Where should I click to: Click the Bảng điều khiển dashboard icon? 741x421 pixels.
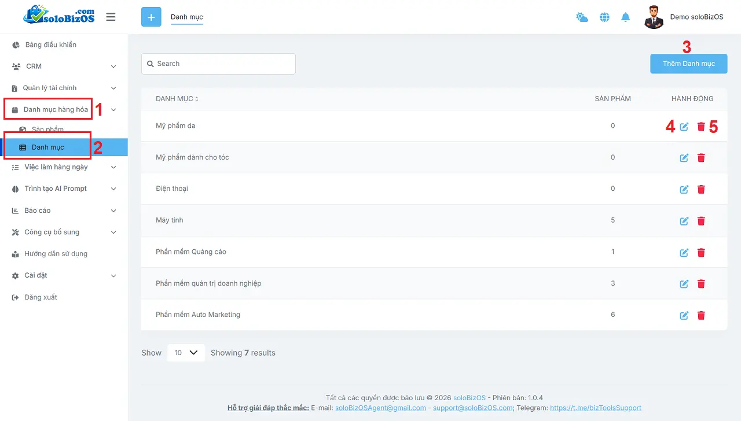[16, 45]
